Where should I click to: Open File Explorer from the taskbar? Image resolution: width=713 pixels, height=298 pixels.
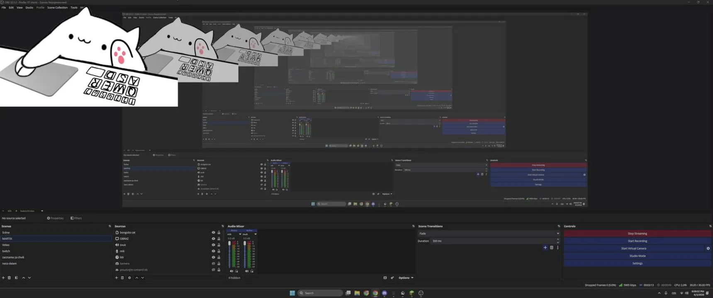pos(357,293)
